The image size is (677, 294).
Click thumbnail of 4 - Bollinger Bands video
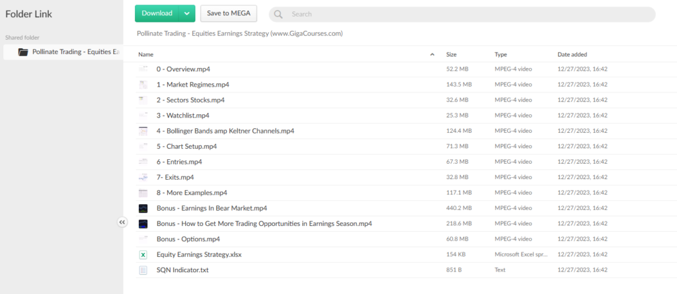(x=143, y=131)
